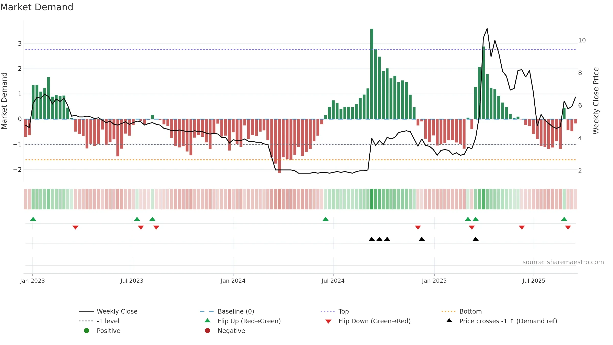This screenshot has width=613, height=345.
Task: Click the purple dotted Top sample in legend
Action: coord(327,311)
